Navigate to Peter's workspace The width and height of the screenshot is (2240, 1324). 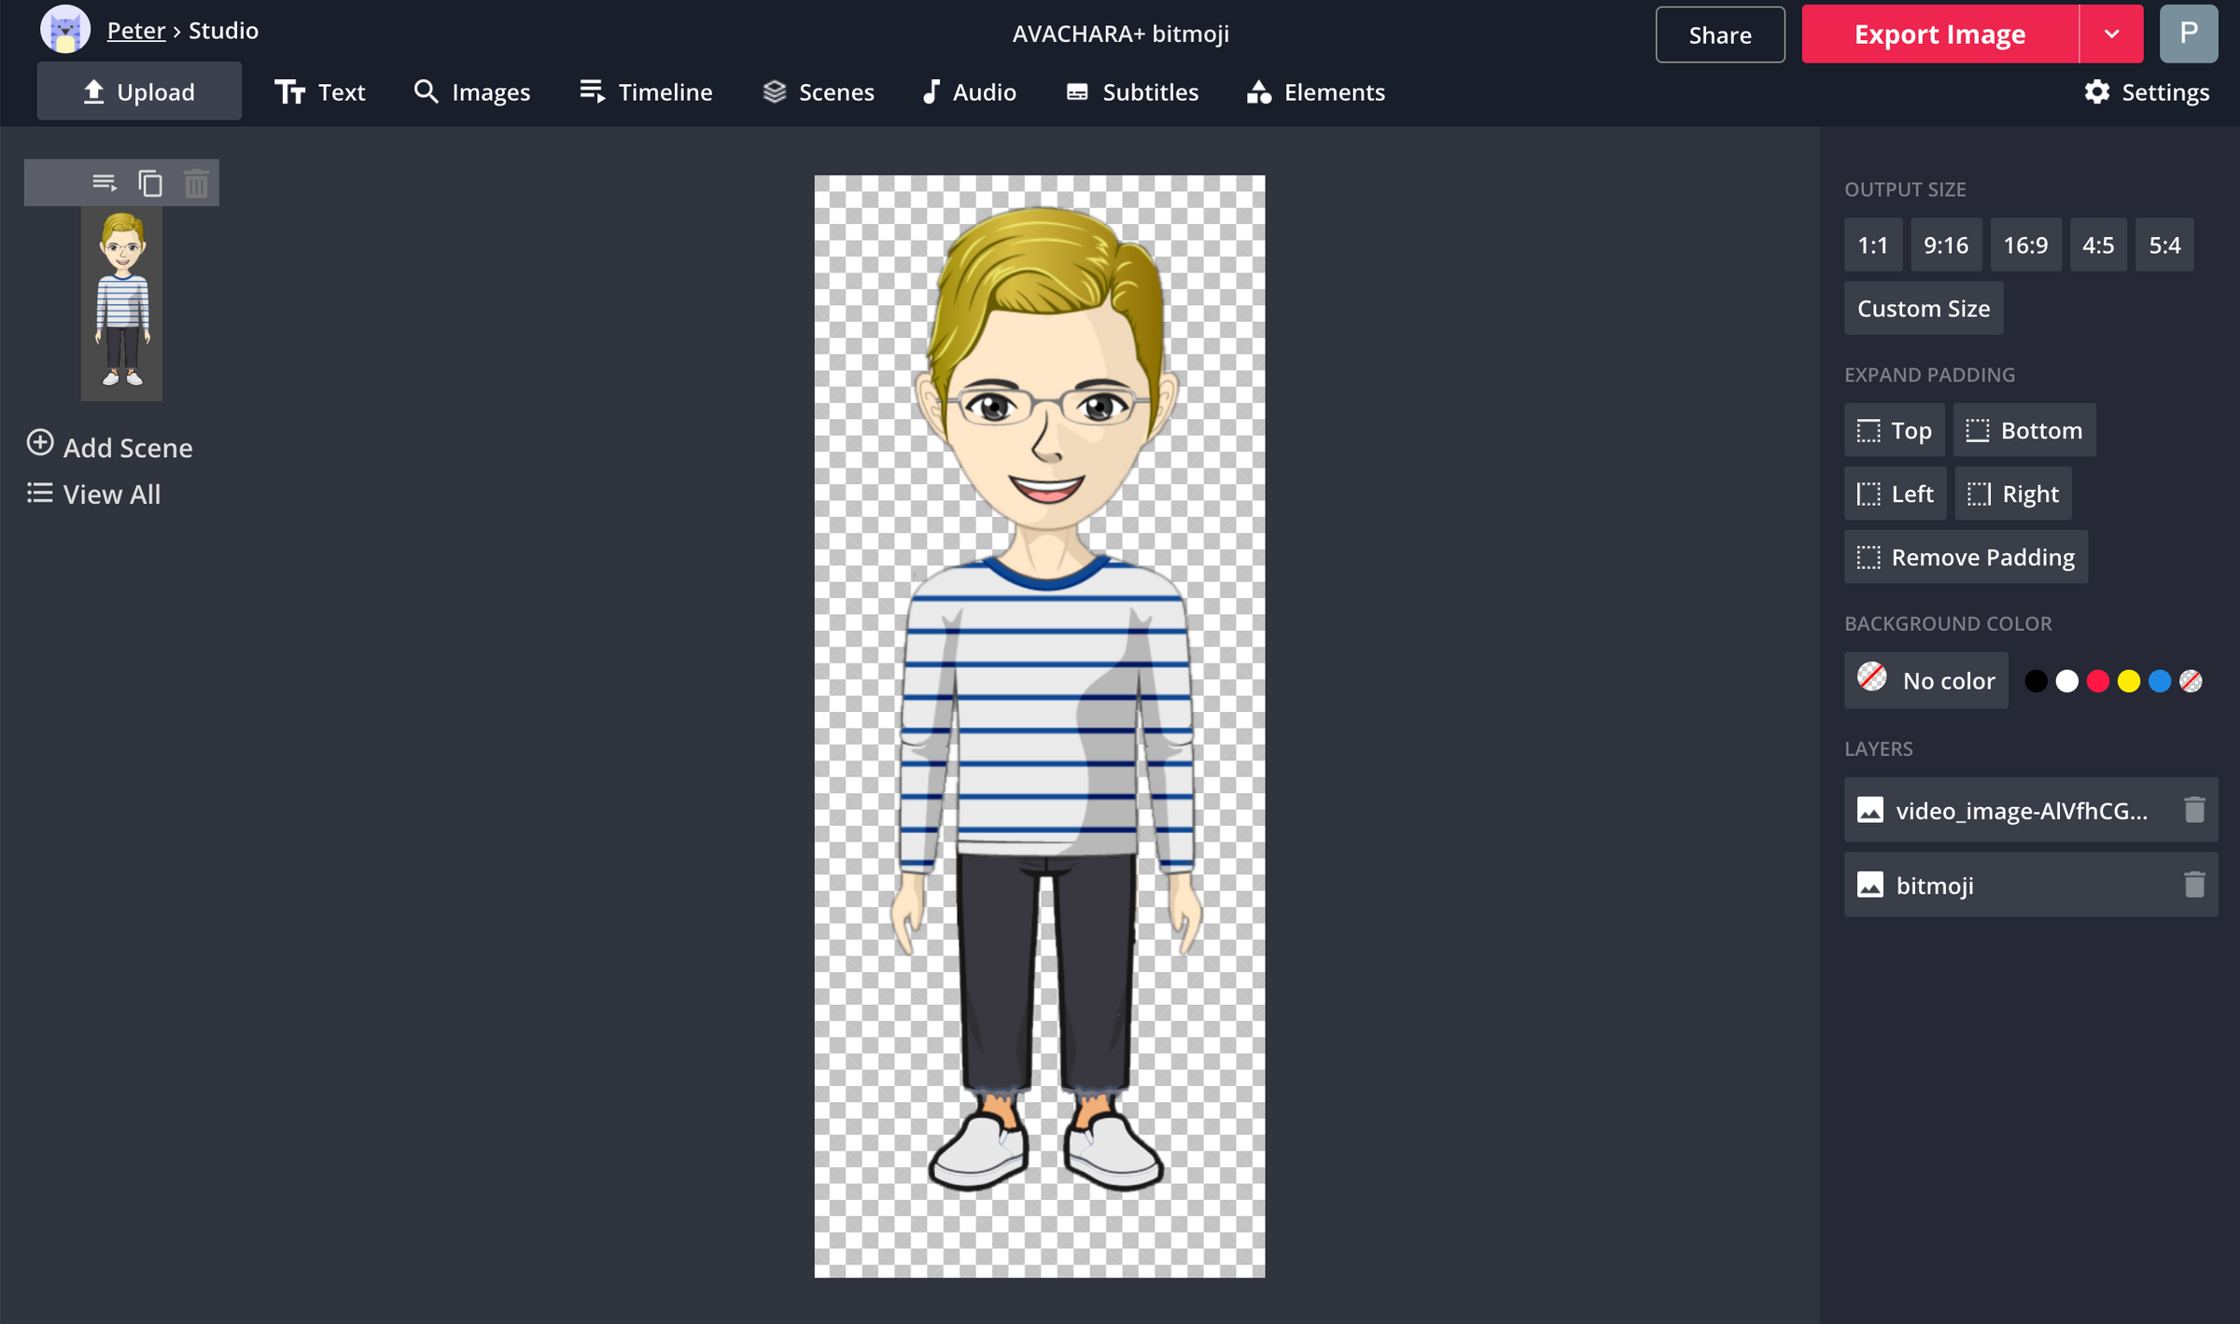click(x=136, y=29)
